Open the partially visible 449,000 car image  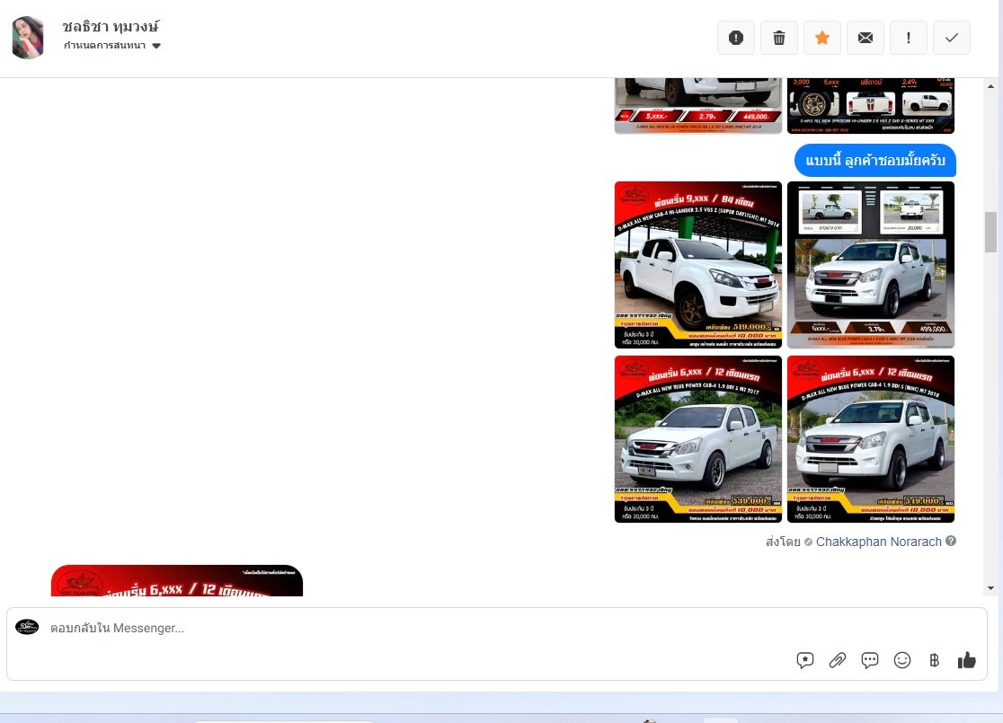(698, 105)
